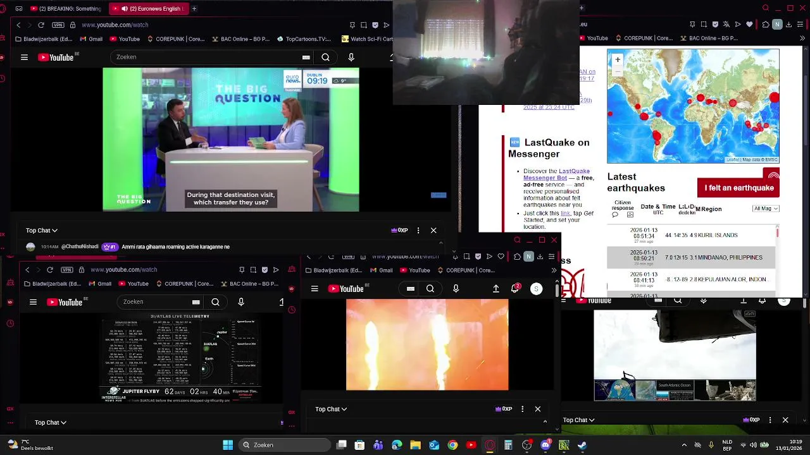Open new tab with plus button
This screenshot has height=455, width=810.
coord(194,9)
